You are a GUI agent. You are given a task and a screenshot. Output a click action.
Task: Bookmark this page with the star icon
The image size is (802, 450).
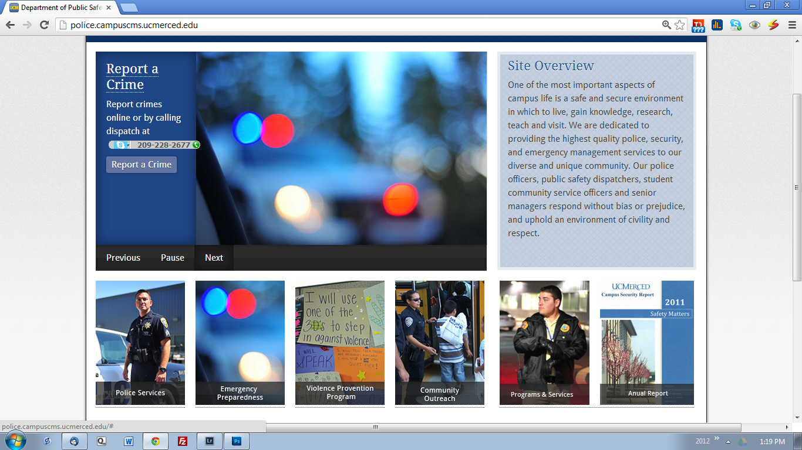[679, 25]
